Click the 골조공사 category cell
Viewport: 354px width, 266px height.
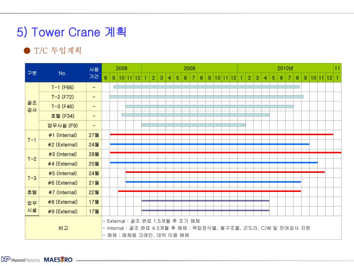pyautogui.click(x=32, y=106)
